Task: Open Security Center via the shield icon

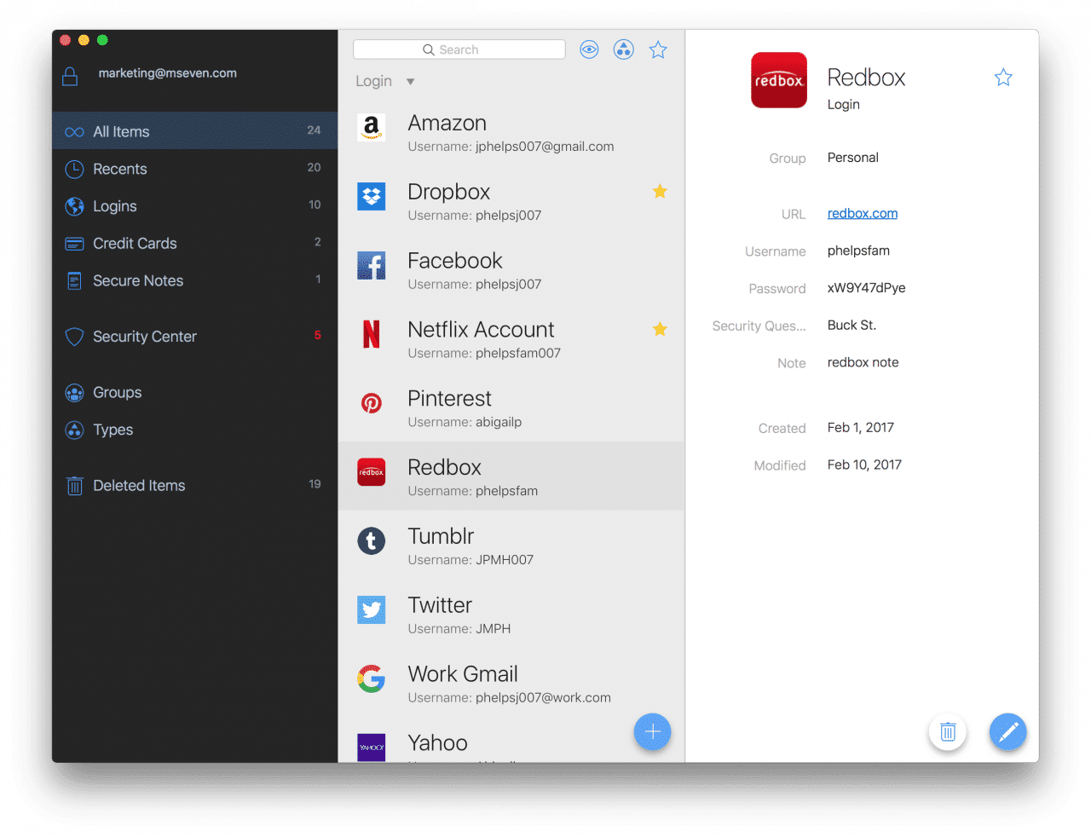Action: (74, 337)
